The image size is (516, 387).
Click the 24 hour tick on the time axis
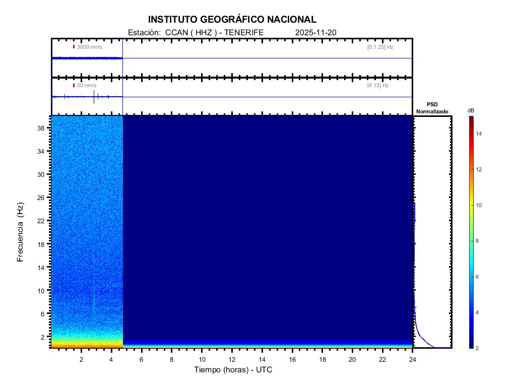pyautogui.click(x=412, y=359)
